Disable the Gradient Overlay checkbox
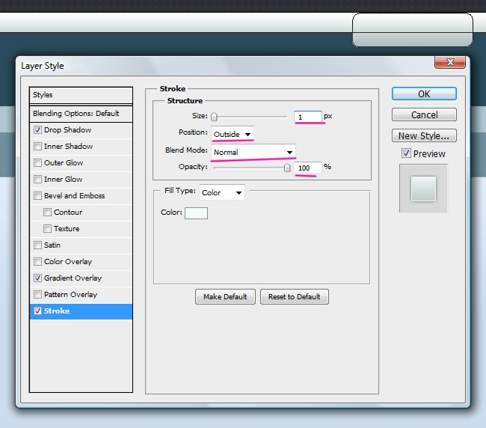The image size is (486, 428). [37, 278]
